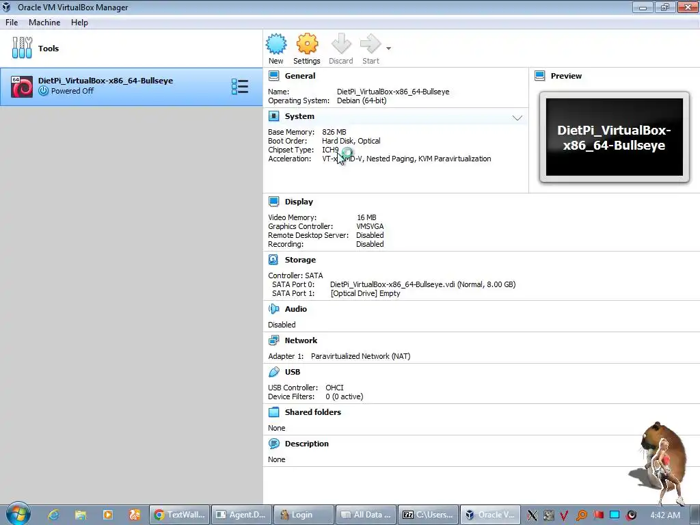The image size is (700, 525).
Task: Click the Network section icon
Action: coord(273,340)
